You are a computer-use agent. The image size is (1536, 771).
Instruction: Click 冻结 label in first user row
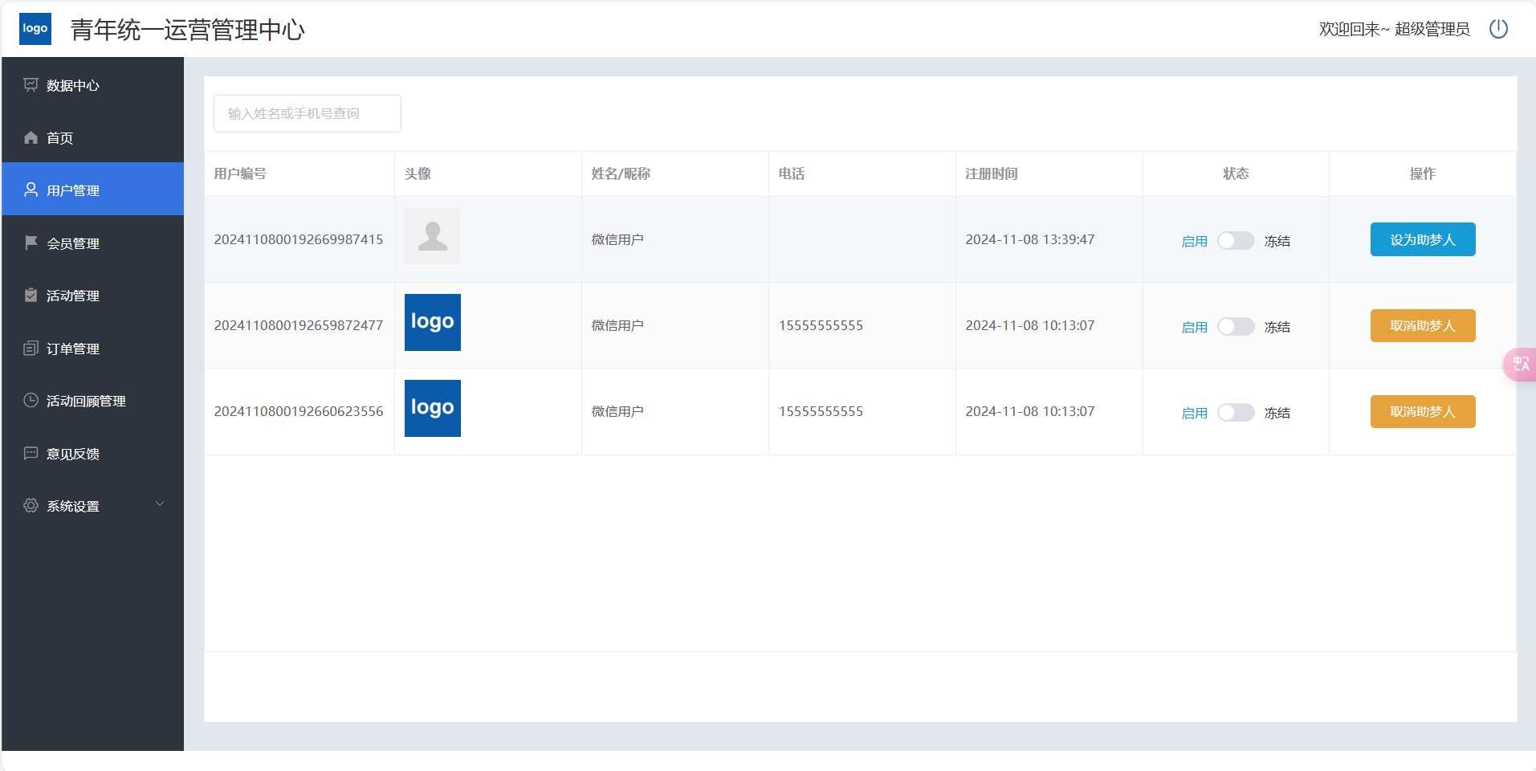point(1277,241)
